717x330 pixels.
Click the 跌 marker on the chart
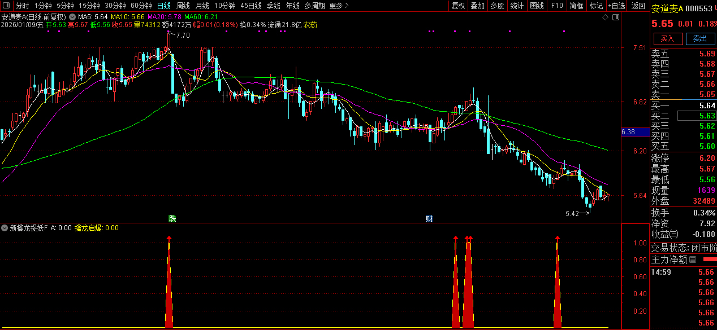pos(172,218)
